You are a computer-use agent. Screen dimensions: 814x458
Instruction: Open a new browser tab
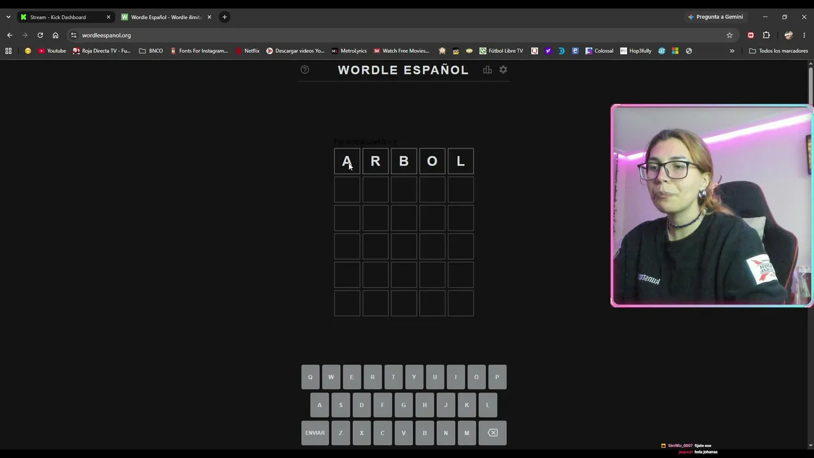coord(224,17)
